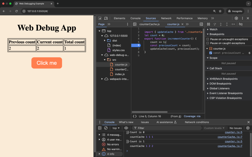Enable Pause on caught exceptions
Viewport: 252px width, 157px height.
click(208, 43)
